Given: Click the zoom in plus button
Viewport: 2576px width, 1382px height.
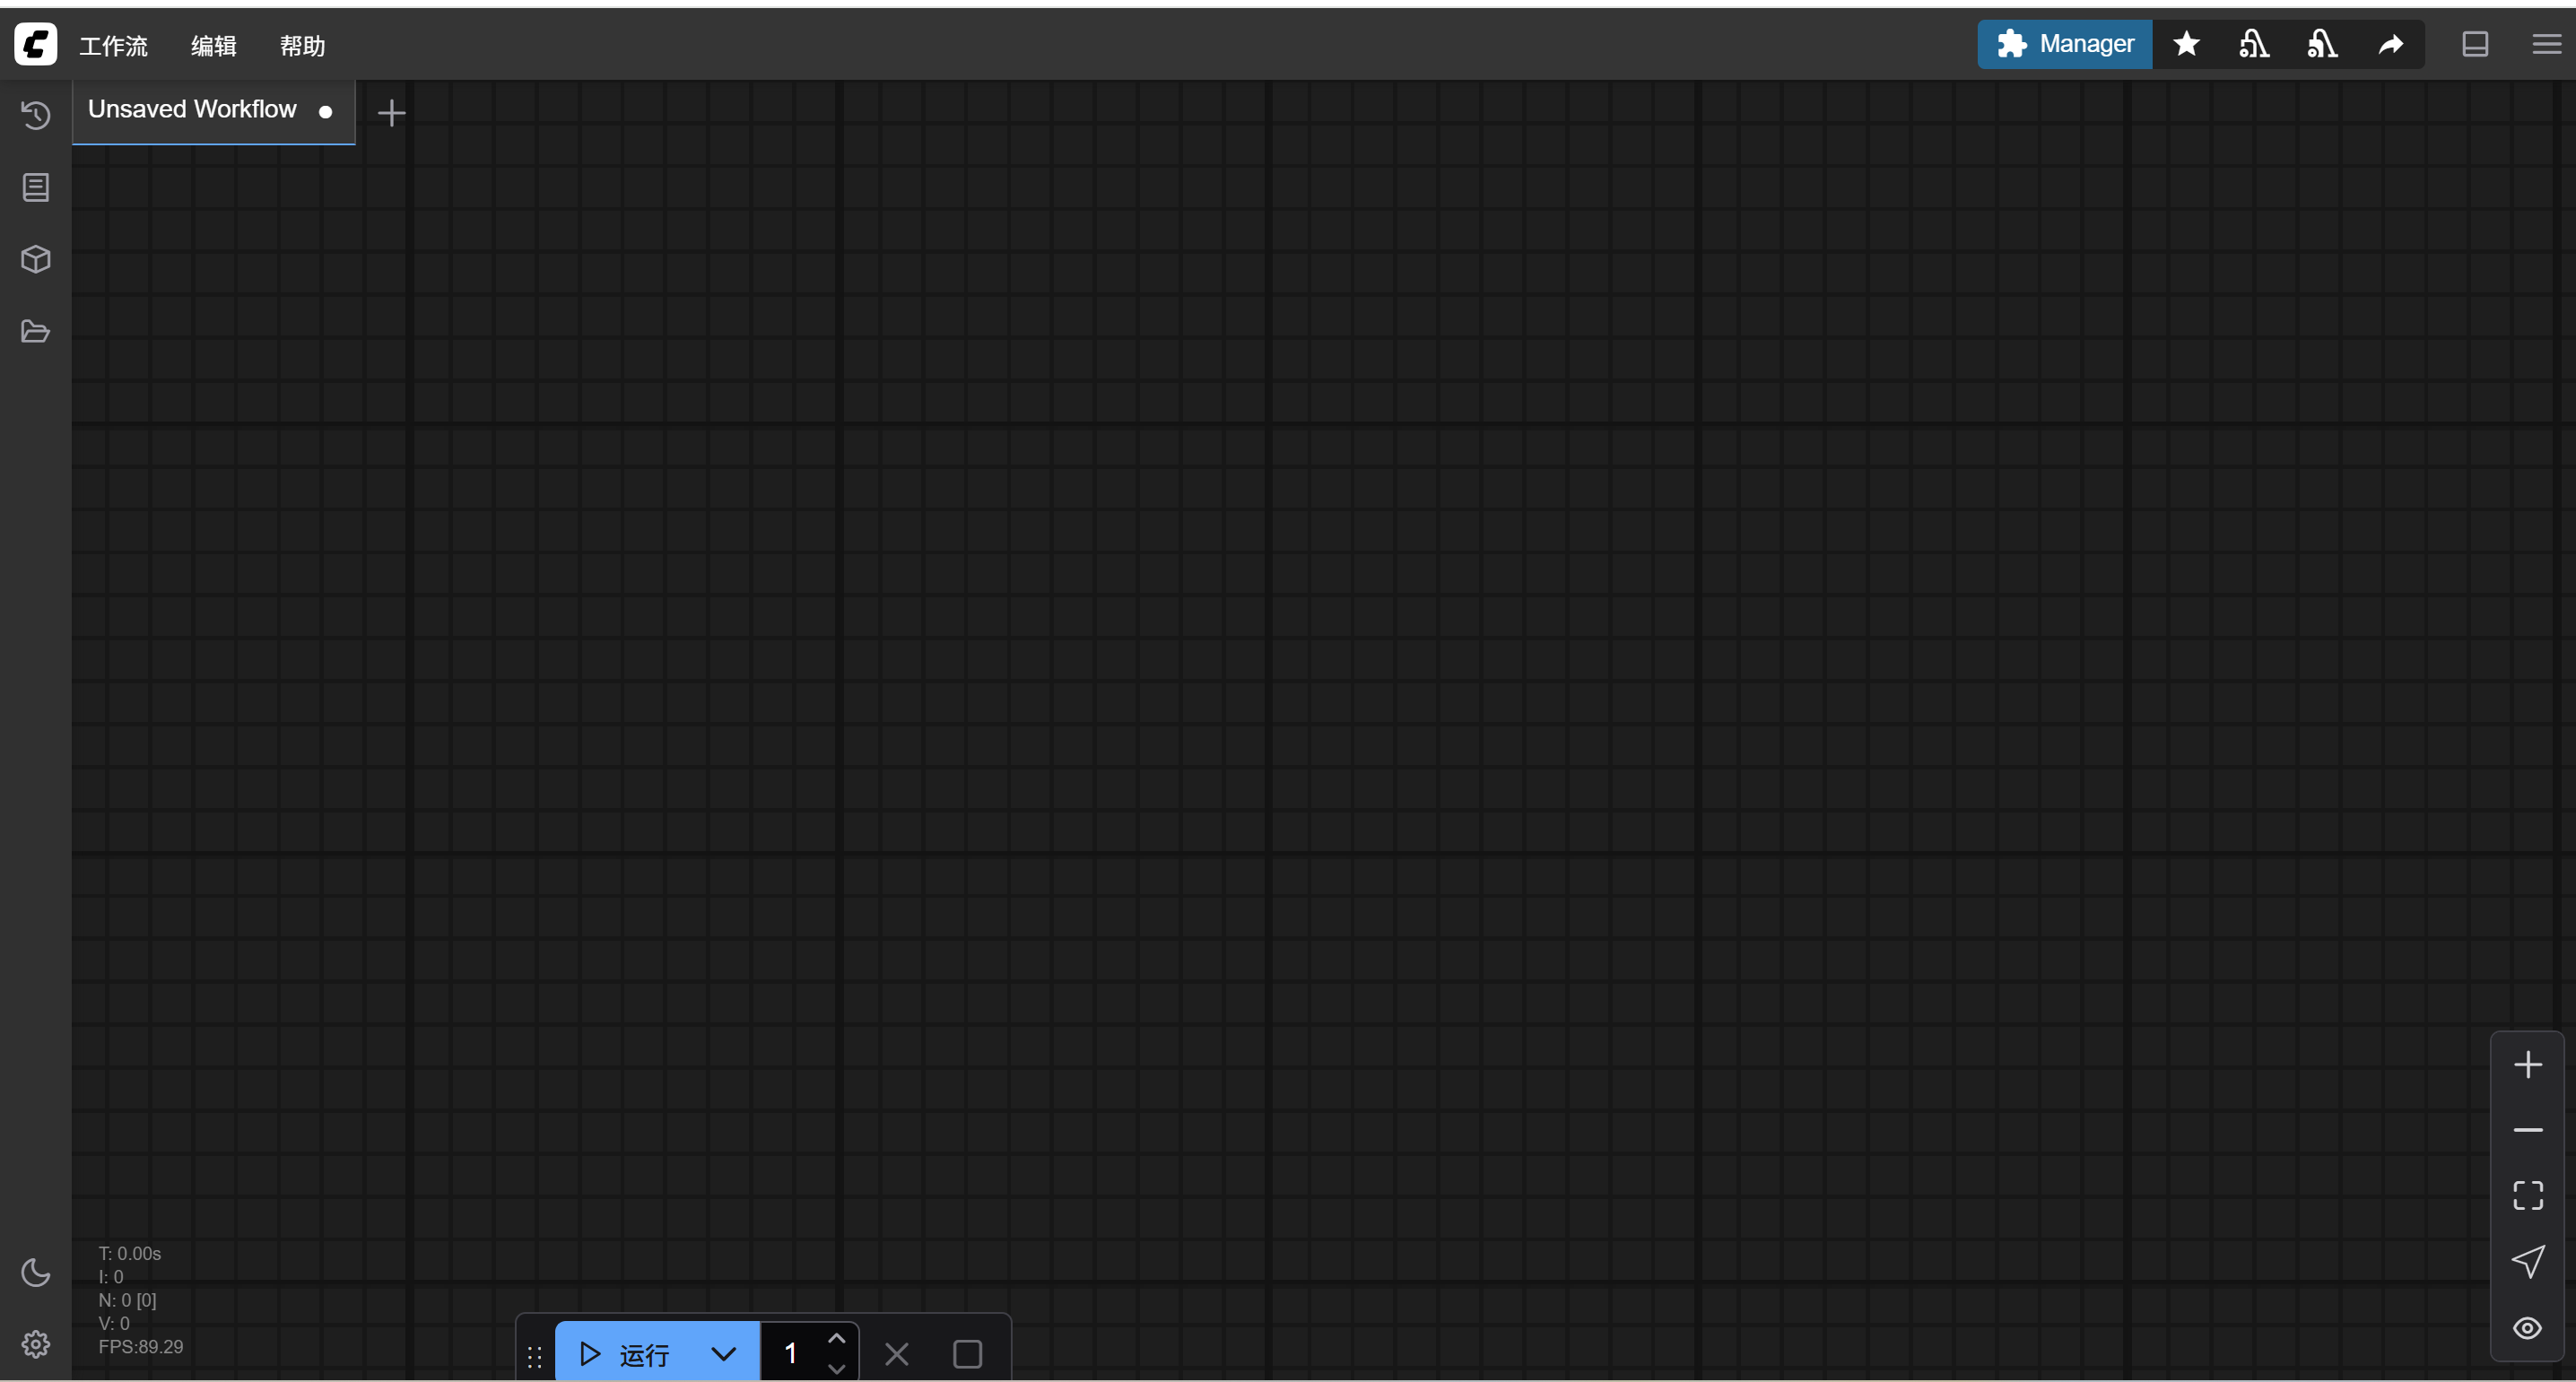Looking at the screenshot, I should (2527, 1064).
